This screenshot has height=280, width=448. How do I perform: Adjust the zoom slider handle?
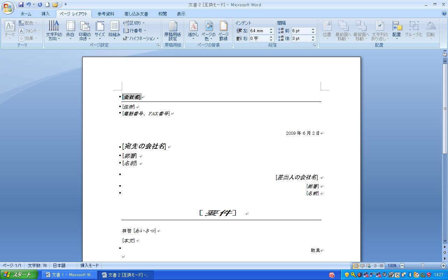(x=423, y=266)
